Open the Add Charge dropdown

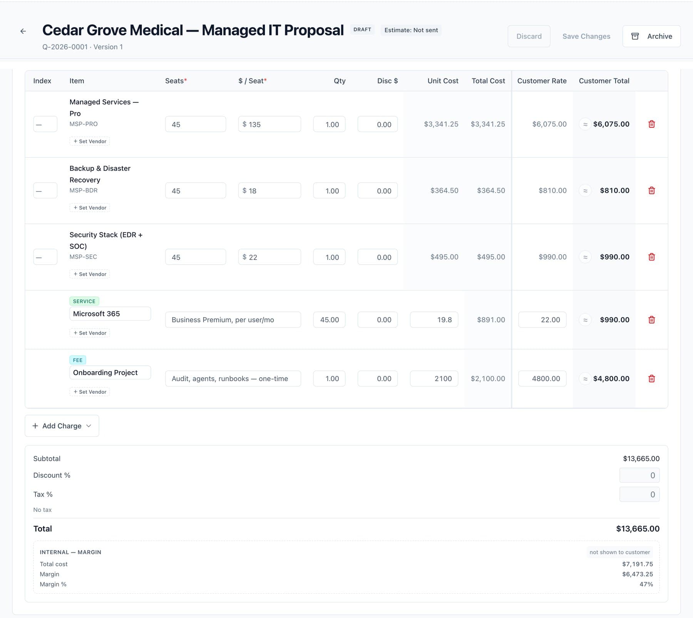[62, 426]
